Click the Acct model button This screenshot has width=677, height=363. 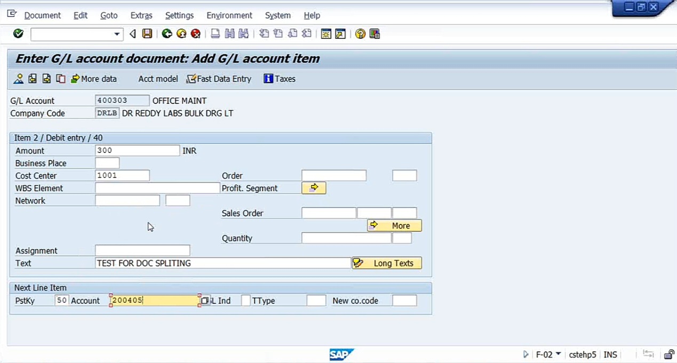tap(158, 79)
